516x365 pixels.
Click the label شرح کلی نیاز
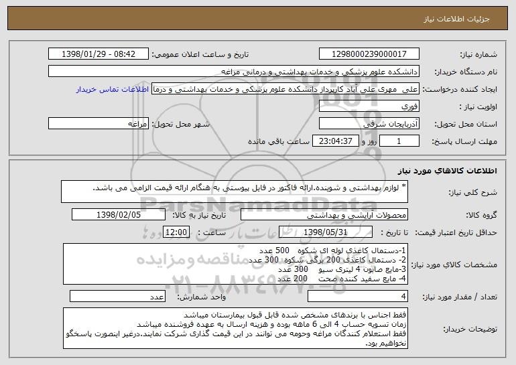click(473, 192)
